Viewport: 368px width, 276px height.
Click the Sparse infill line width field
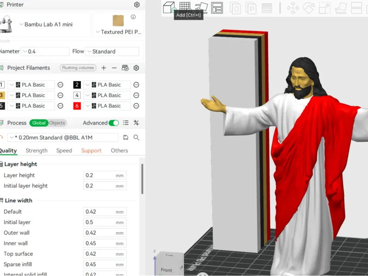[x=105, y=264]
